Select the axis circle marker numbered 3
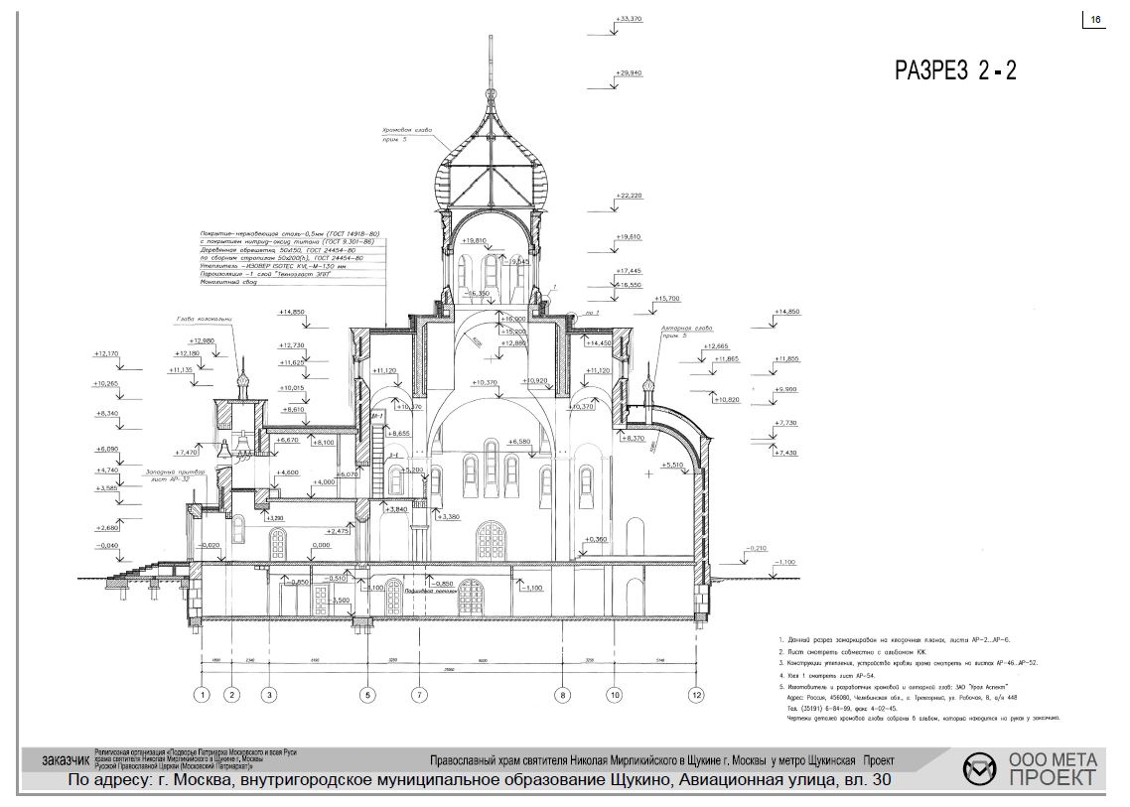 click(x=269, y=695)
